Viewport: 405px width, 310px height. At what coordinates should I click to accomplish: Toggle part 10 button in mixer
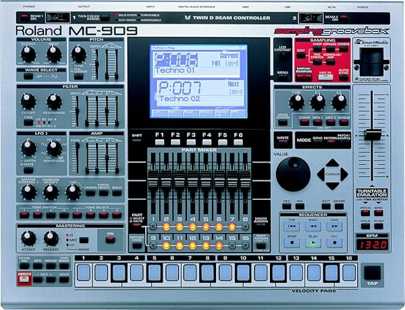[166, 245]
